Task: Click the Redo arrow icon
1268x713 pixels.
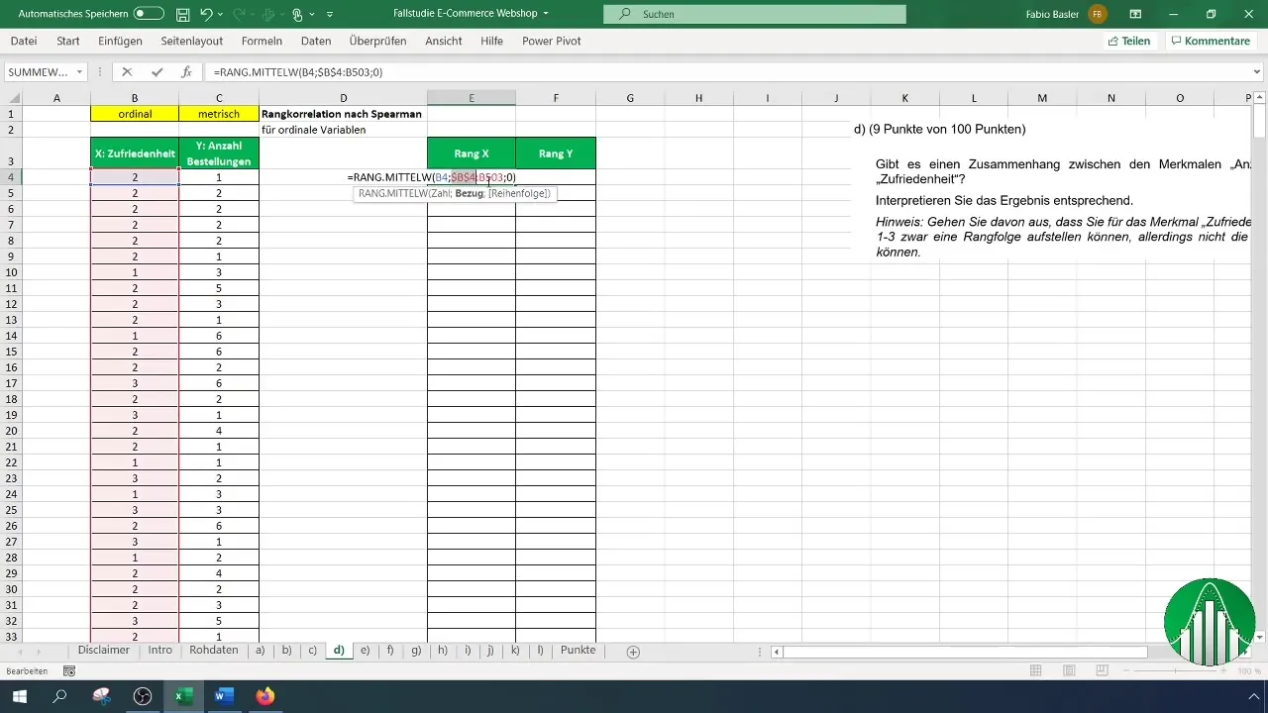Action: pyautogui.click(x=238, y=14)
